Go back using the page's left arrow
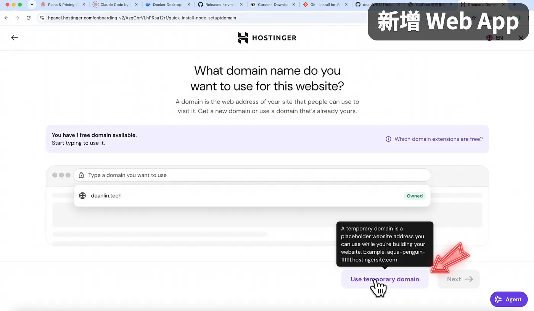This screenshot has width=534, height=311. pyautogui.click(x=14, y=38)
